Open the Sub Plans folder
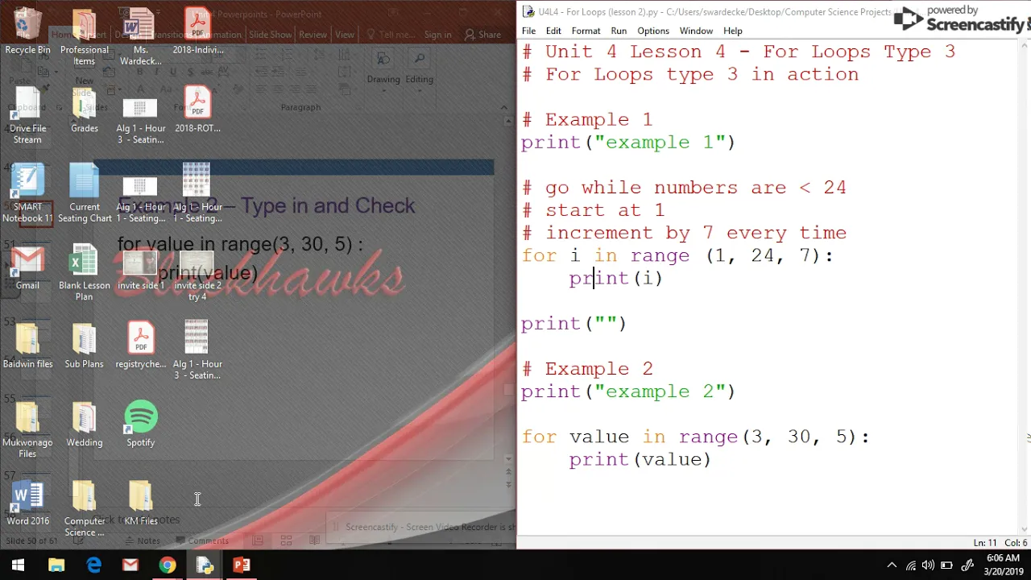The image size is (1031, 580). pos(84,346)
